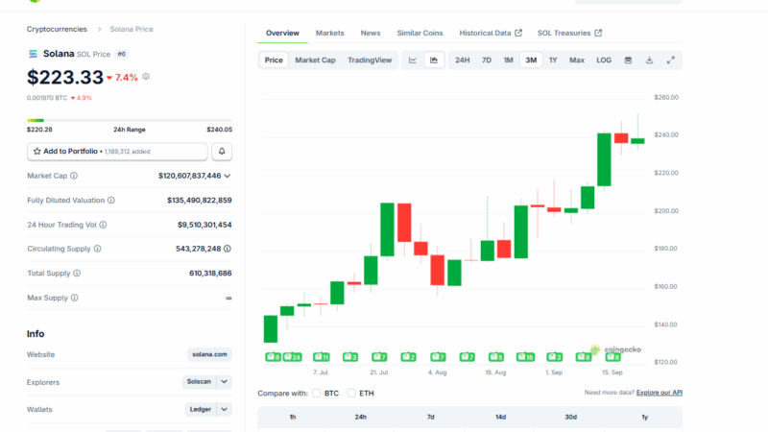Open news marker 3 above 1. Sep

(555, 357)
